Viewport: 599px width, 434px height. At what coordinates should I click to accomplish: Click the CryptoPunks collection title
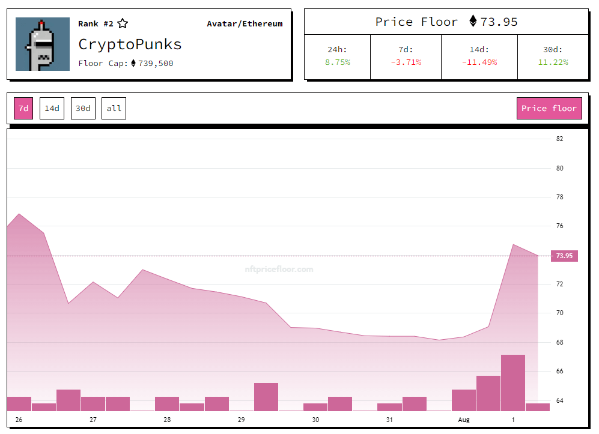(x=130, y=44)
